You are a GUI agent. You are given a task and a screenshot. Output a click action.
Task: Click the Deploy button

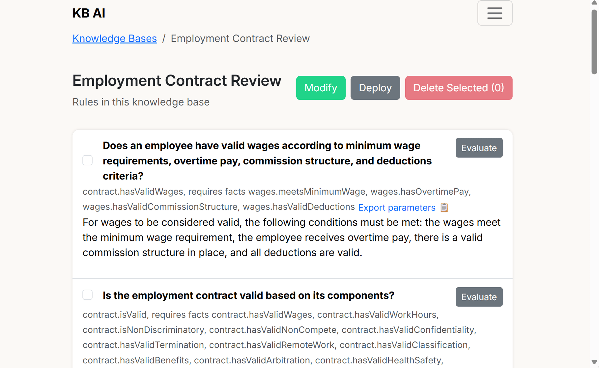[x=375, y=88]
